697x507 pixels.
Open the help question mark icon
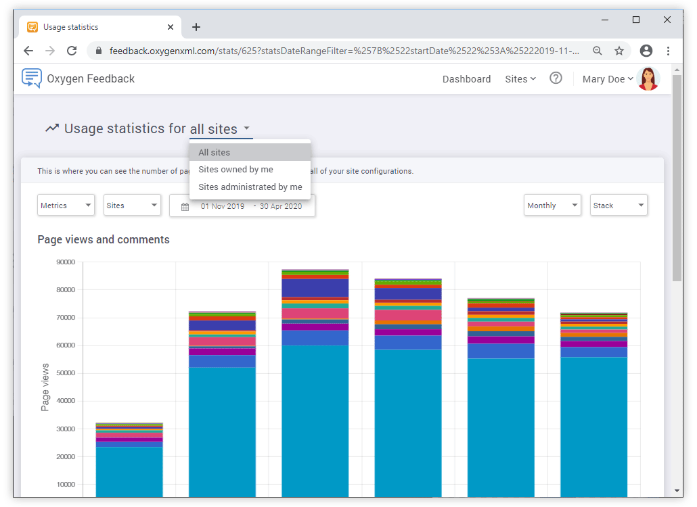[556, 78]
